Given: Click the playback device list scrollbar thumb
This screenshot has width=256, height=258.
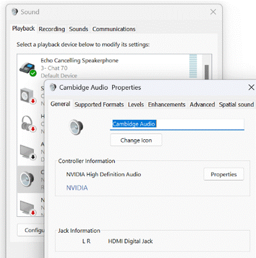Looking at the screenshot, I should pyautogui.click(x=207, y=72).
